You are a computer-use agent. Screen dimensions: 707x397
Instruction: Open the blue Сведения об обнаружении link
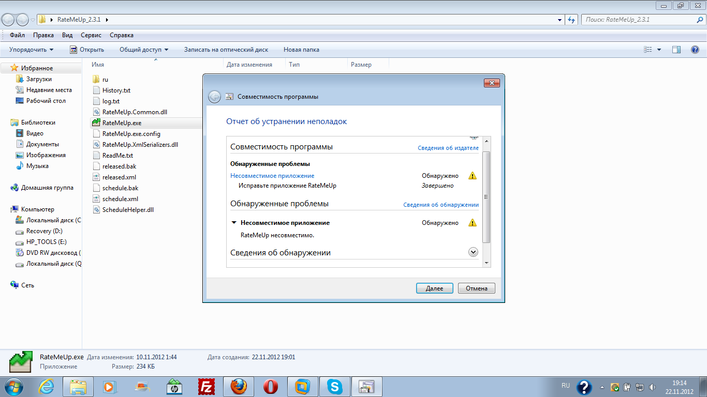(x=441, y=205)
